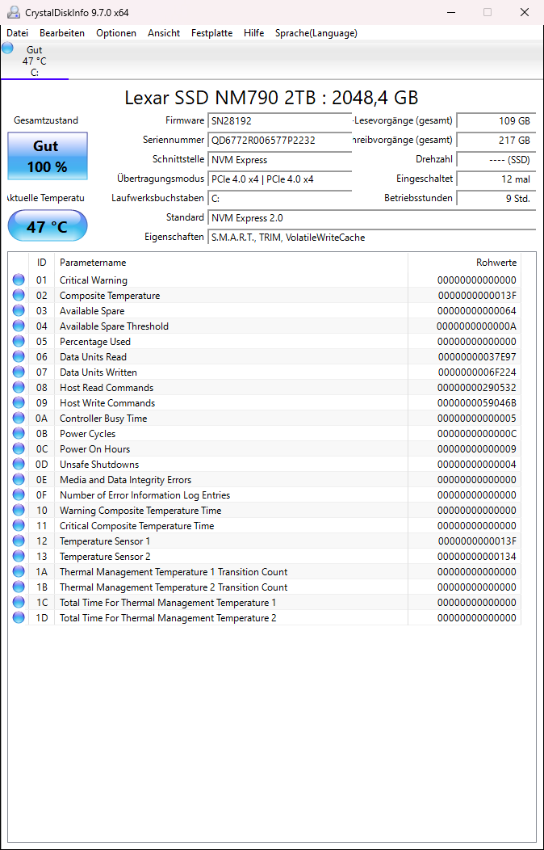This screenshot has height=850, width=544.
Task: Click raw value 00000000037E97
Action: pos(476,356)
